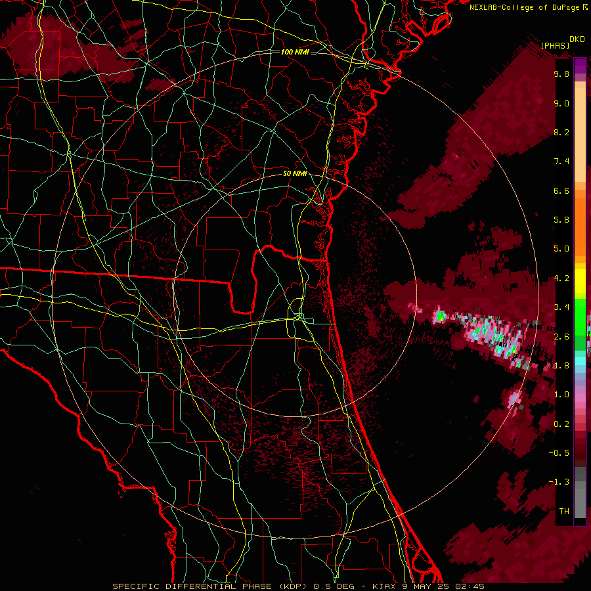Click the 0.2 scale value
The image size is (591, 591).
pos(561,424)
